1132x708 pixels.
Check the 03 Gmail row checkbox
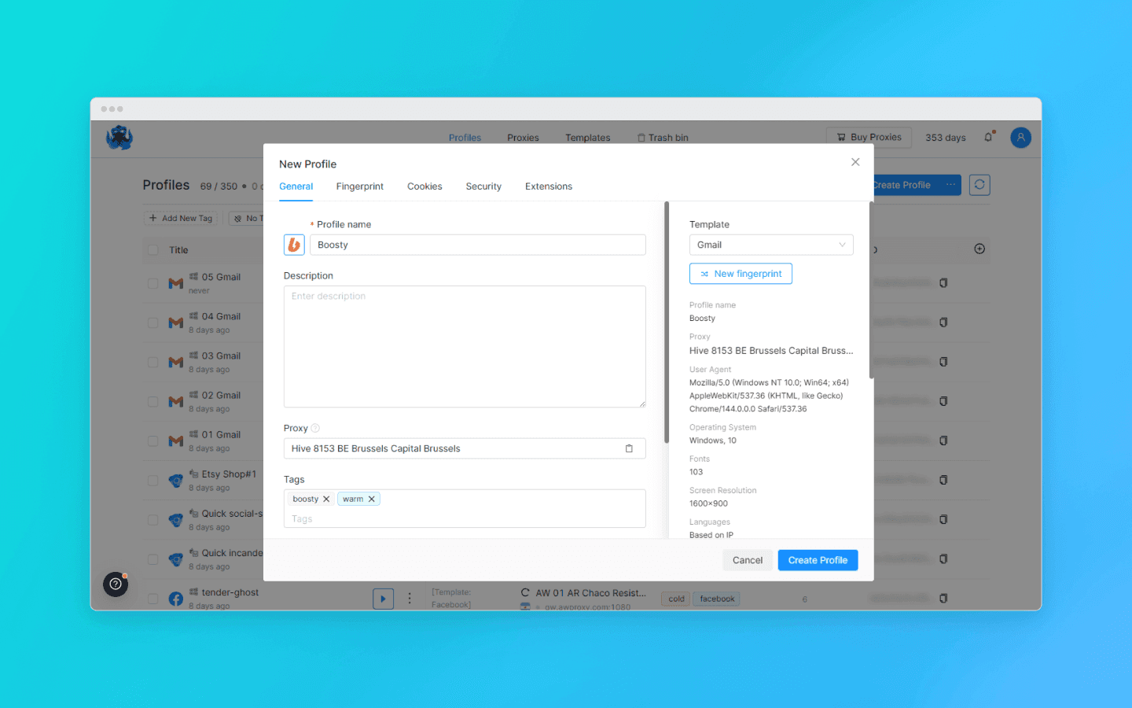coord(153,362)
